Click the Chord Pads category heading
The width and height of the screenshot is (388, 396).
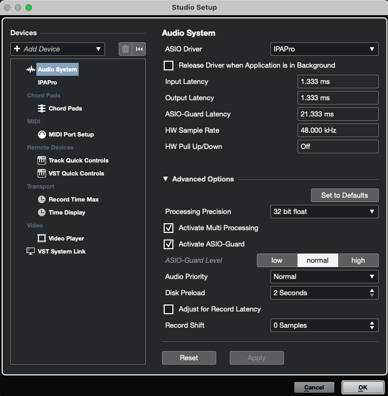pos(44,95)
